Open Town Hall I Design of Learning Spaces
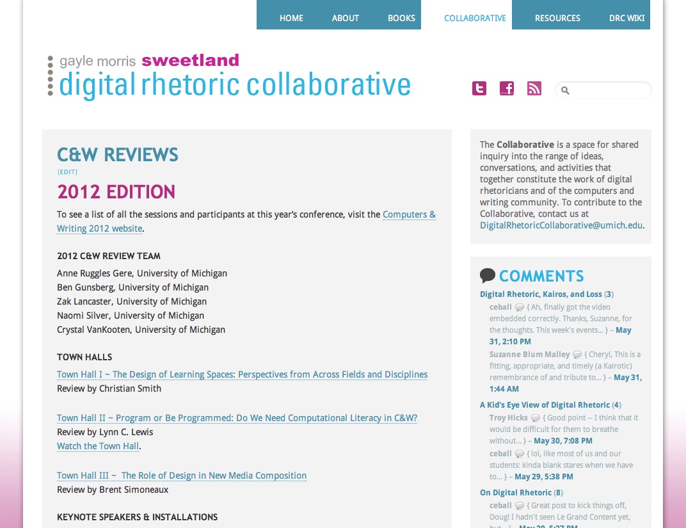This screenshot has width=686, height=528. 242,374
